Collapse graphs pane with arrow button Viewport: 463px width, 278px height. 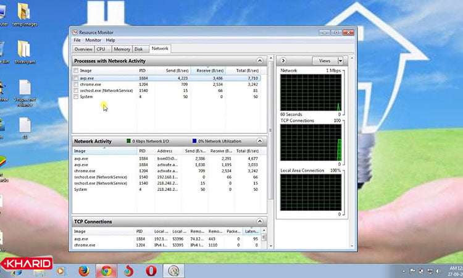(x=283, y=61)
